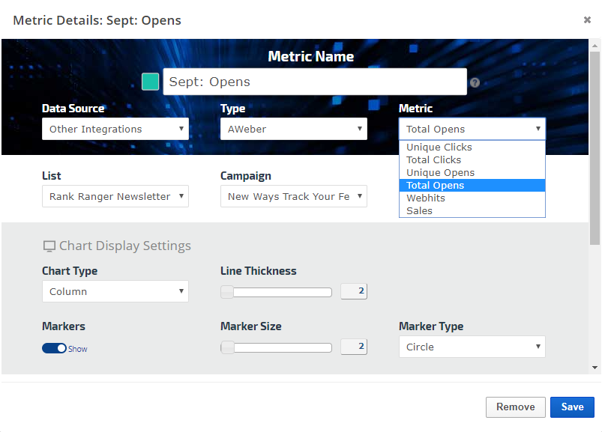Choose Sales metric option
This screenshot has width=602, height=432.
coord(420,211)
